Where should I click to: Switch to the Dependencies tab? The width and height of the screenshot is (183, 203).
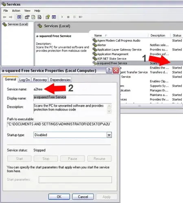coord(60,80)
